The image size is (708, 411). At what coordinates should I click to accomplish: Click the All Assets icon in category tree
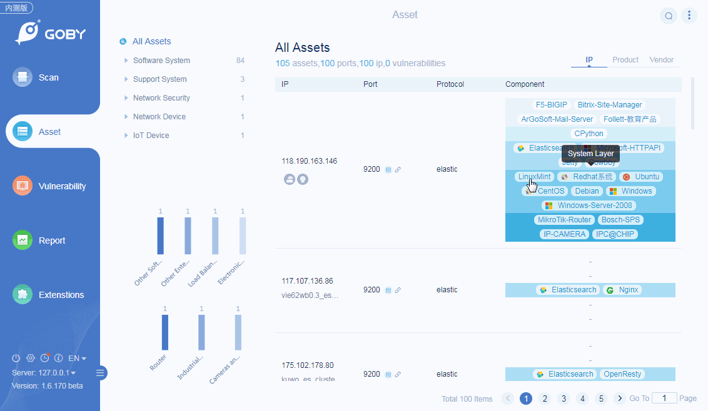click(x=123, y=41)
